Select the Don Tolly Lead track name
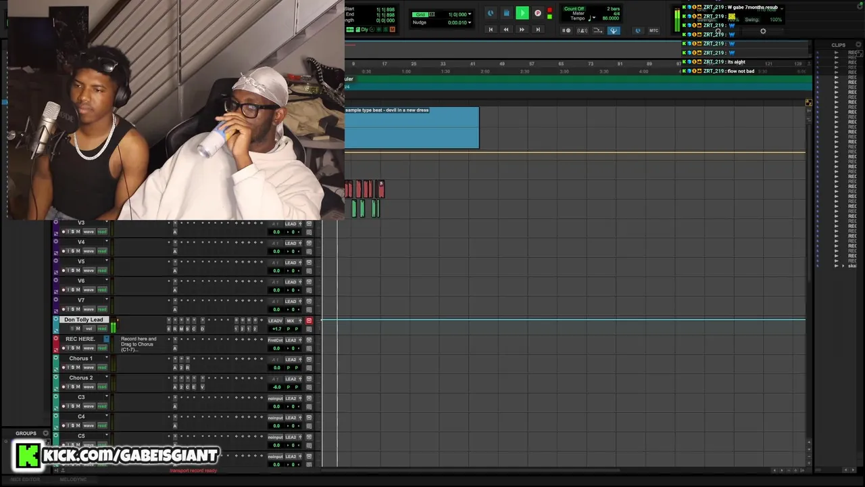Image resolution: width=865 pixels, height=487 pixels. click(x=84, y=320)
